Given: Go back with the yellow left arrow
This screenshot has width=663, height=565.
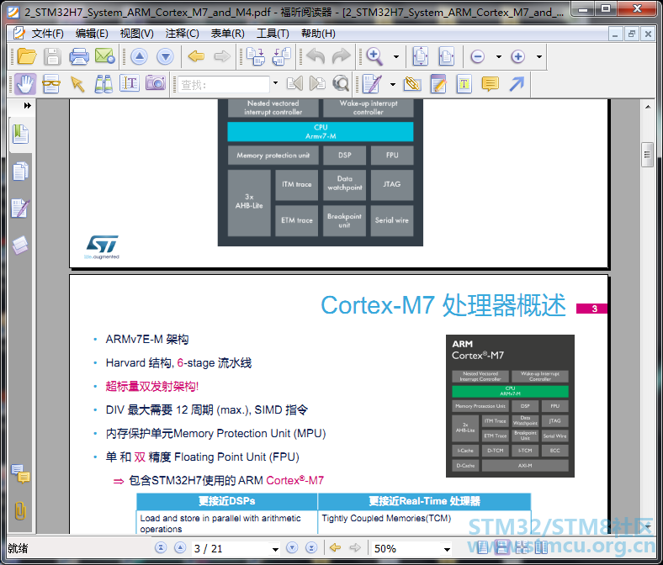Looking at the screenshot, I should [196, 56].
